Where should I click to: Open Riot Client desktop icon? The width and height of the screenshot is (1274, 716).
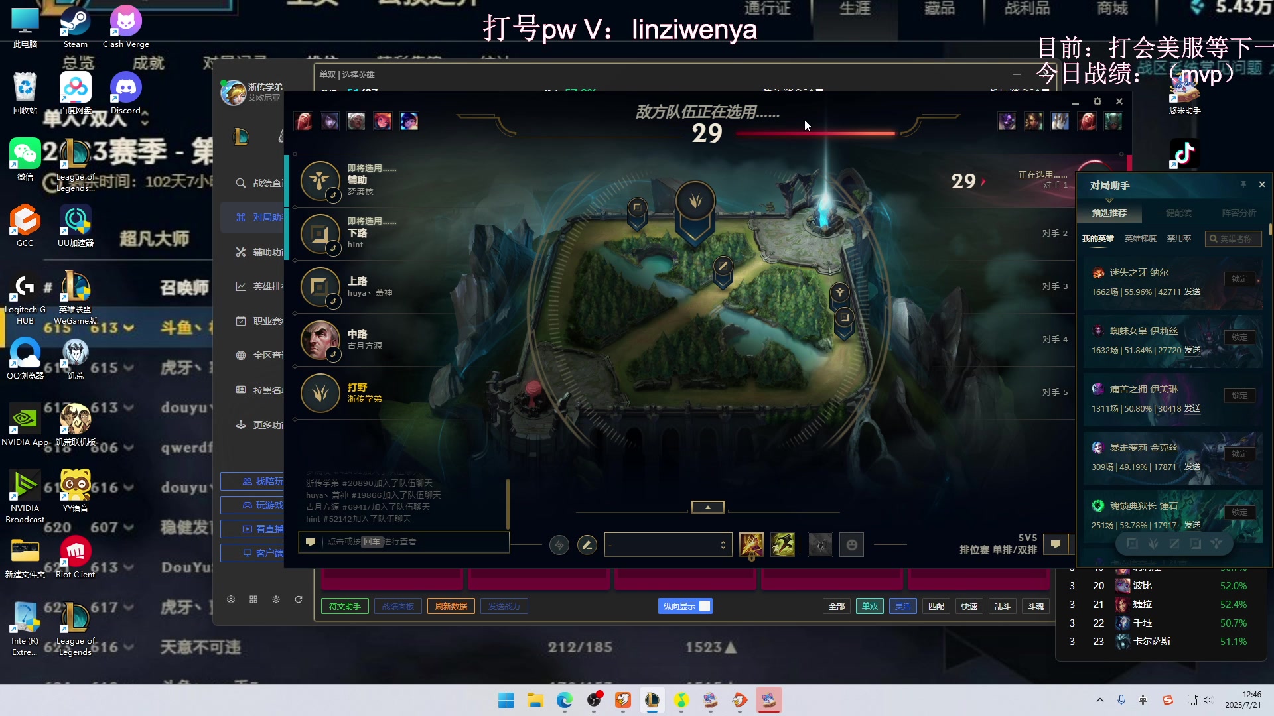point(76,558)
